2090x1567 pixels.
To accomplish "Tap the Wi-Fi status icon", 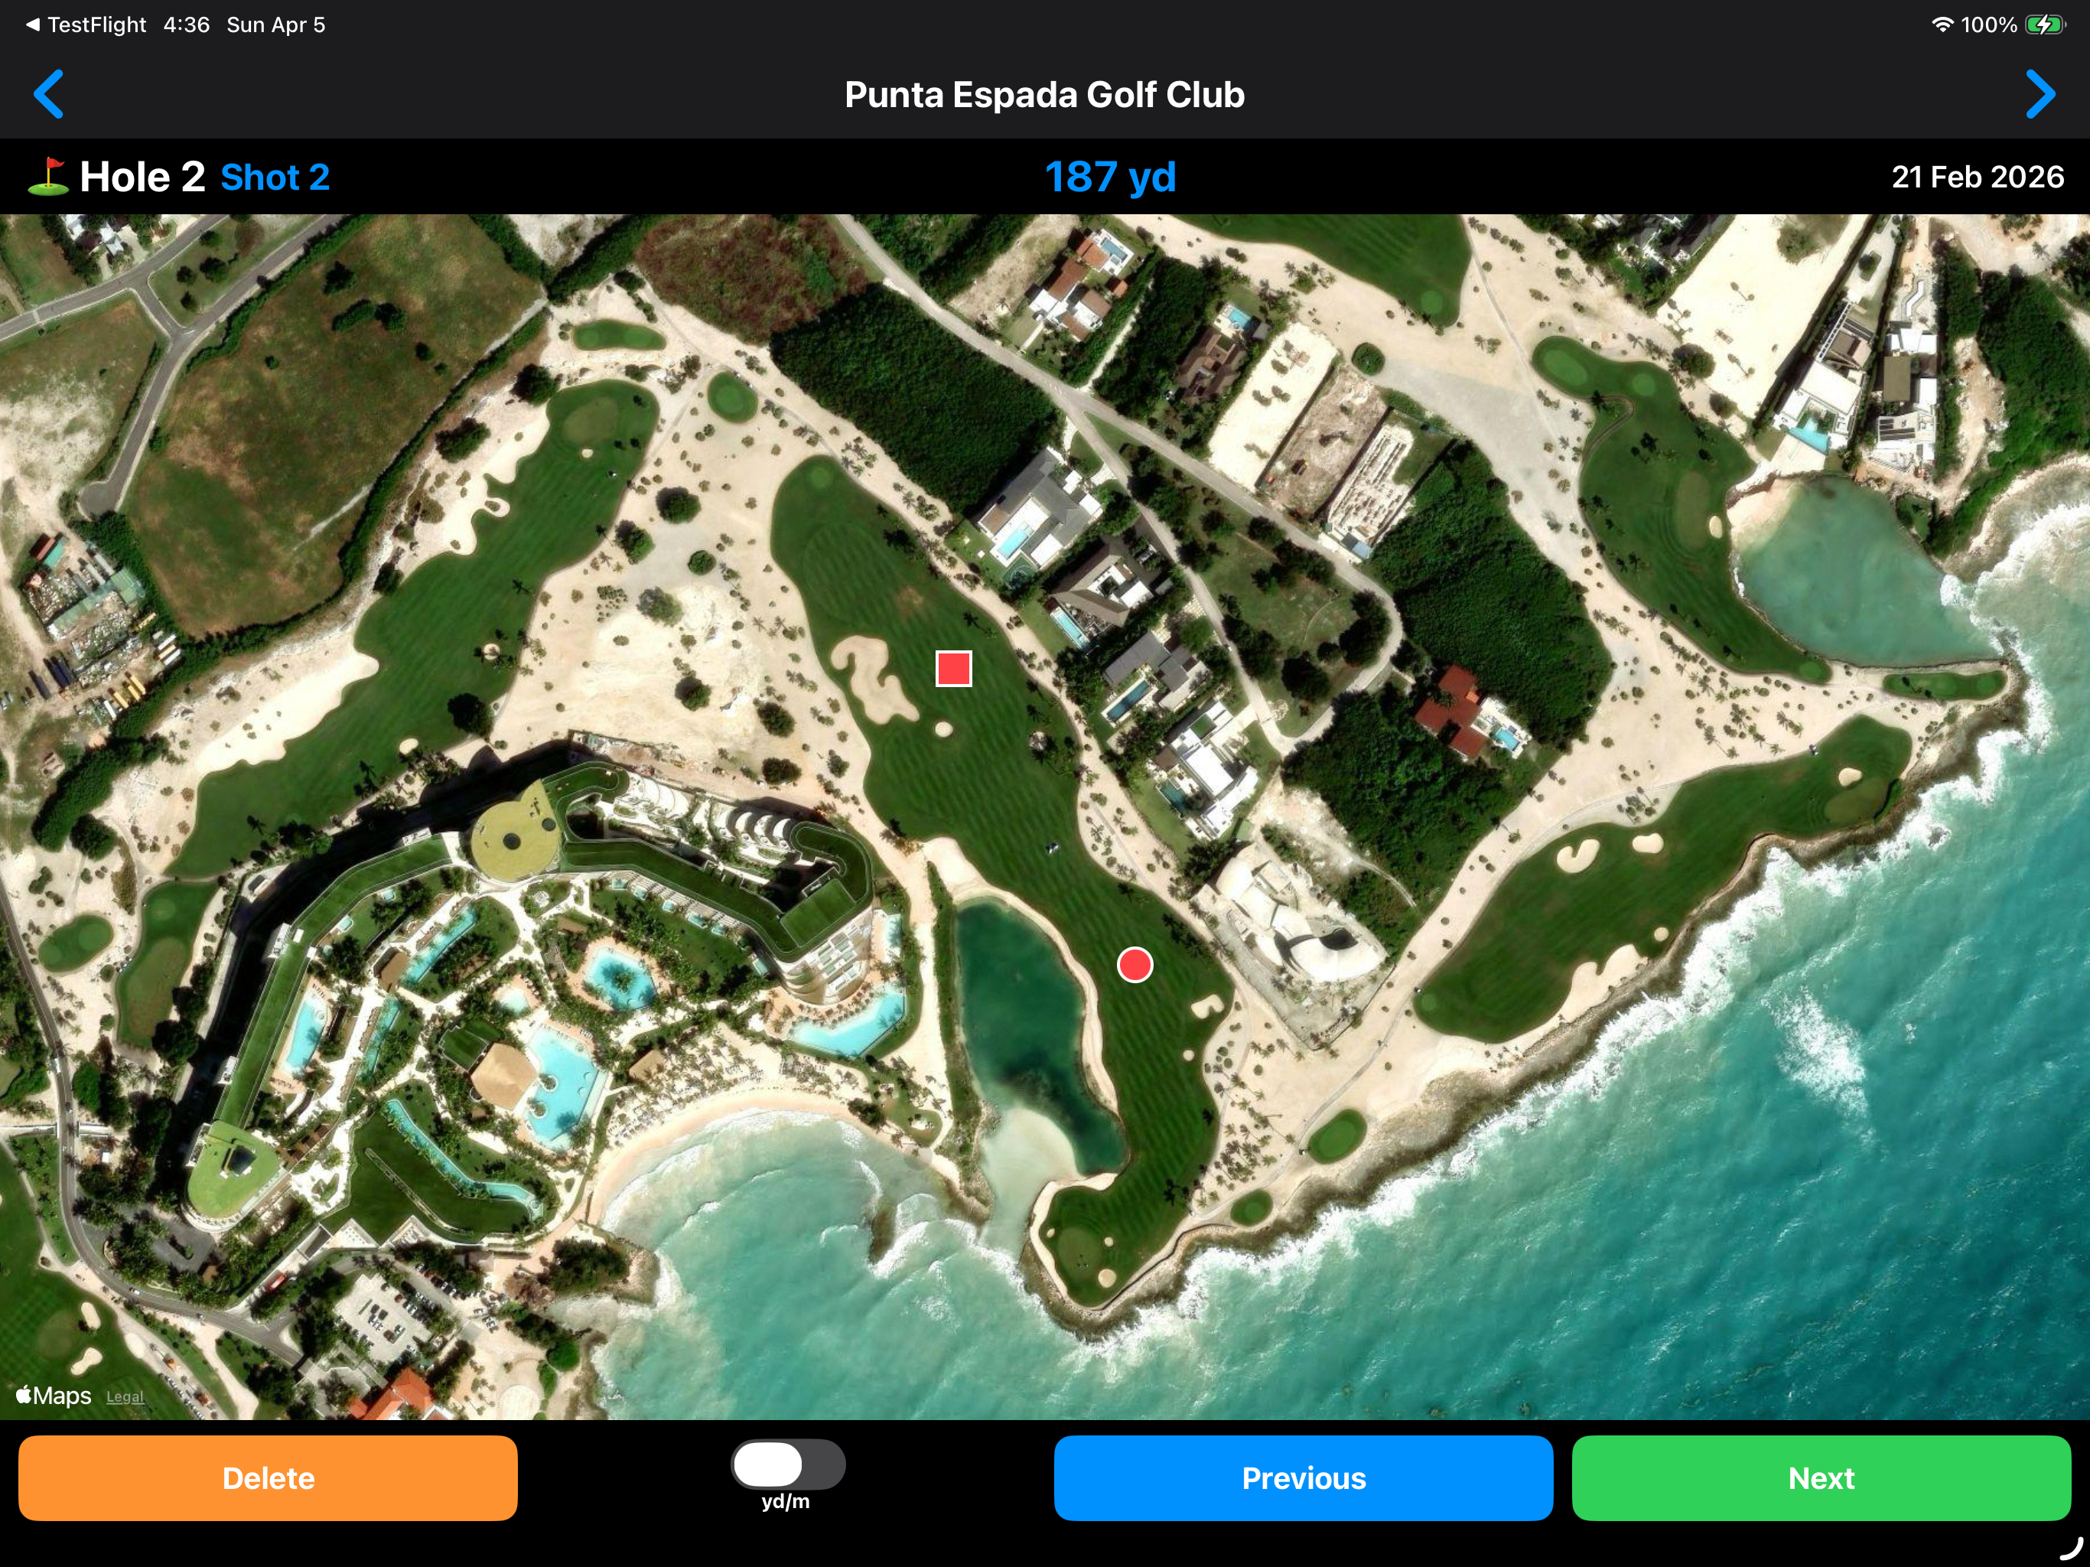I will click(x=1942, y=24).
